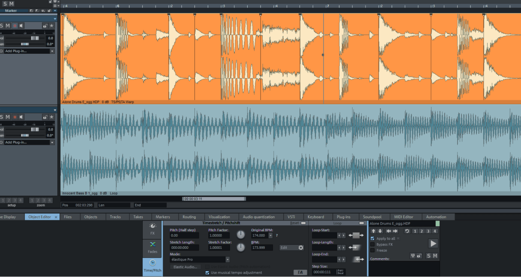Image resolution: width=521 pixels, height=277 pixels.
Task: Click Reset in the Timestretch / Pitchshift header
Action: 295,223
